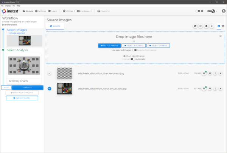Open settings gear for checkerboard image row
227x153 pixels.
coord(204,73)
